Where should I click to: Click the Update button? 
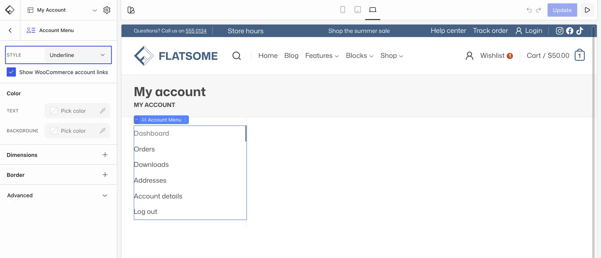[562, 10]
